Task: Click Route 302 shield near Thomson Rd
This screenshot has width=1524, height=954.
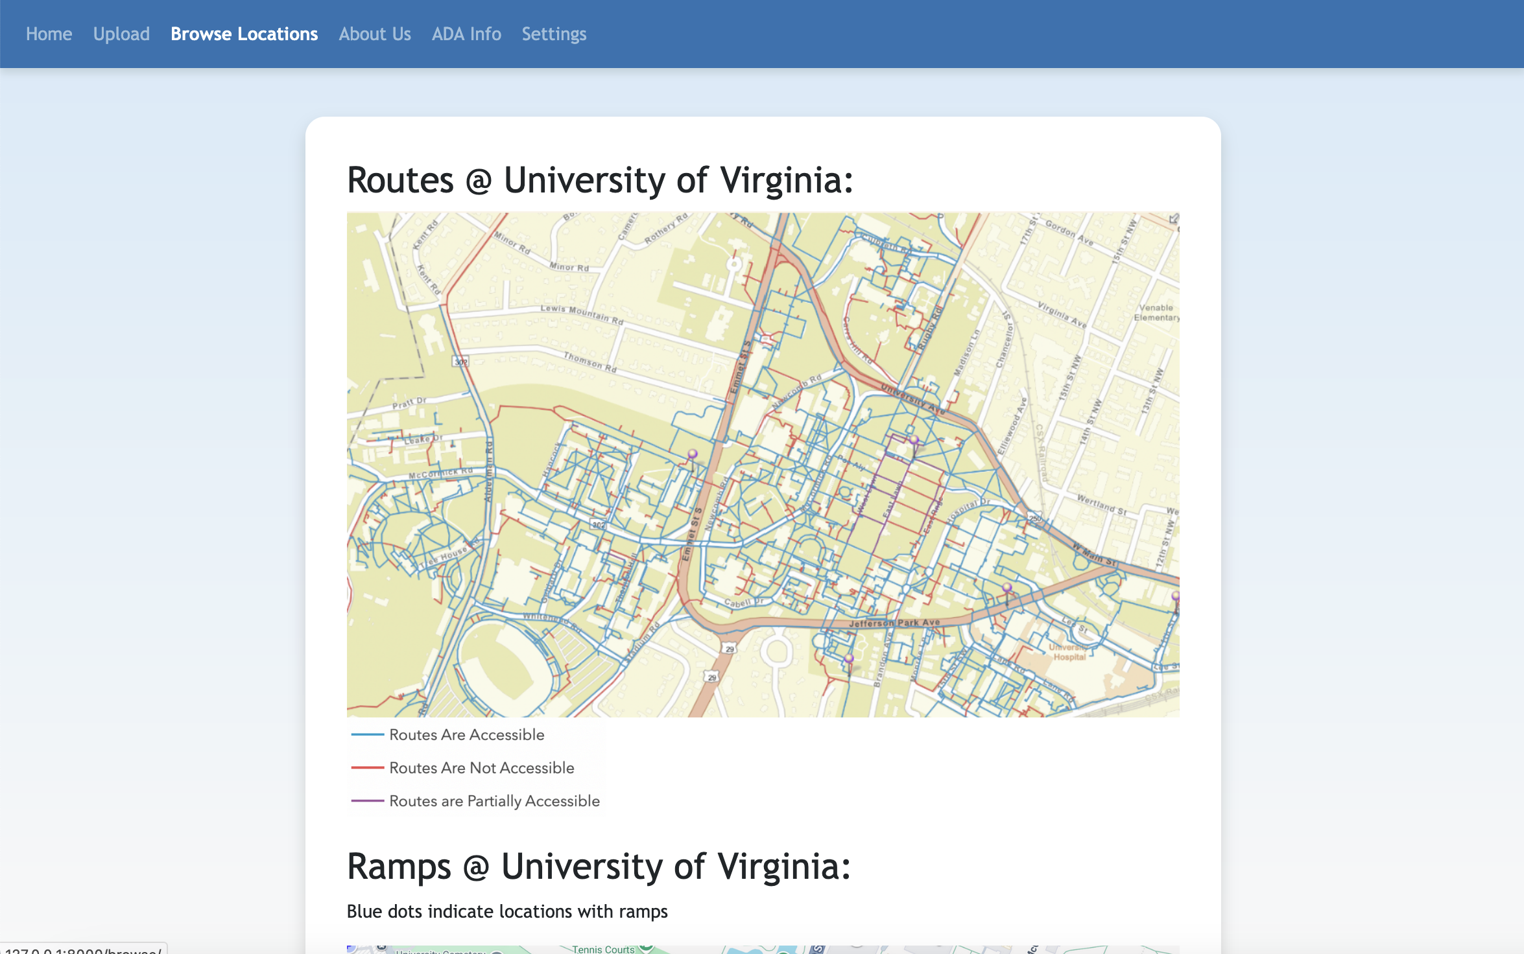Action: coord(460,362)
